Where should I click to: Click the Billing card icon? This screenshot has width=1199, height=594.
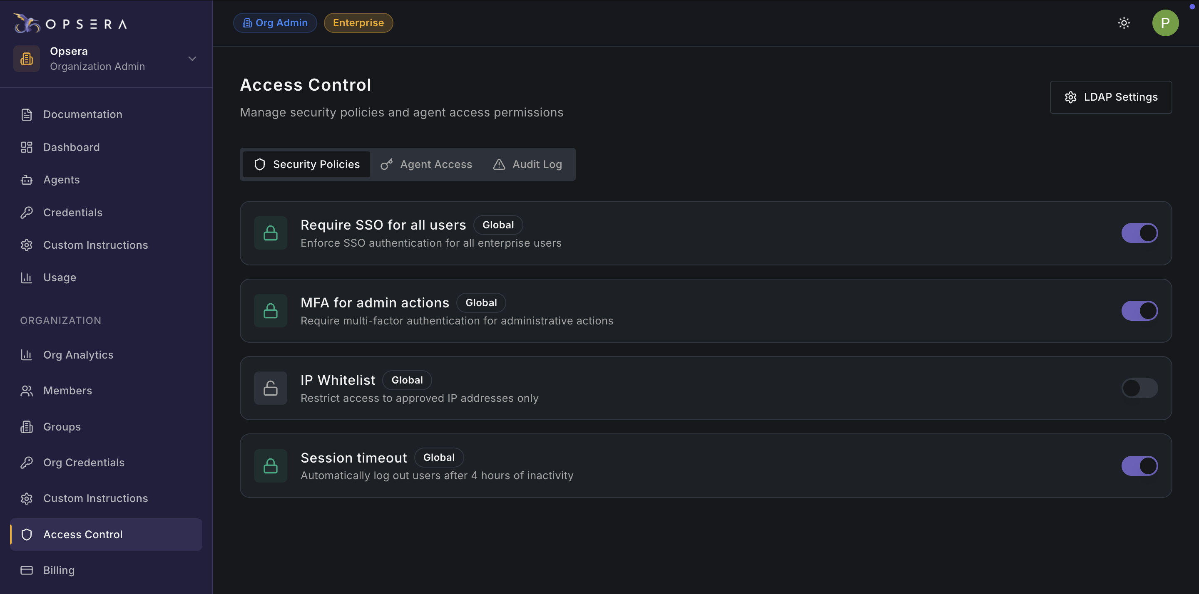pyautogui.click(x=27, y=570)
